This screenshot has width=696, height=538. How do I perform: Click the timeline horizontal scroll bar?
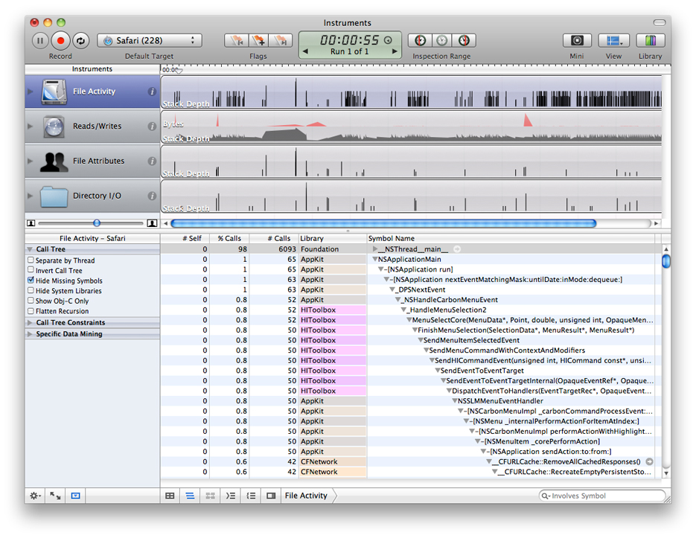coord(383,223)
